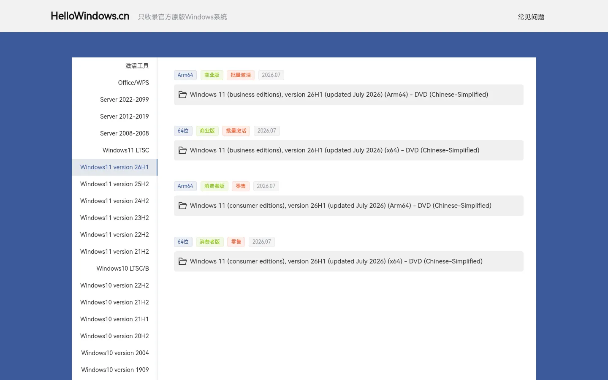608x380 pixels.
Task: Open Windows10 version 1909 sidebar item
Action: point(115,370)
